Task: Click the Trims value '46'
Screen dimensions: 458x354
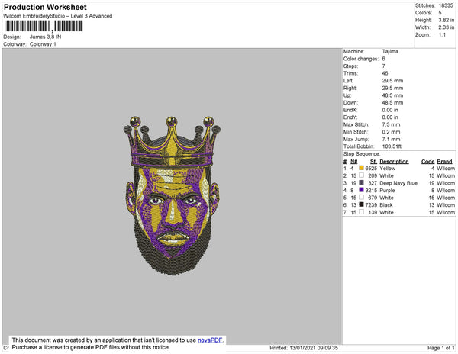Action: pyautogui.click(x=385, y=73)
